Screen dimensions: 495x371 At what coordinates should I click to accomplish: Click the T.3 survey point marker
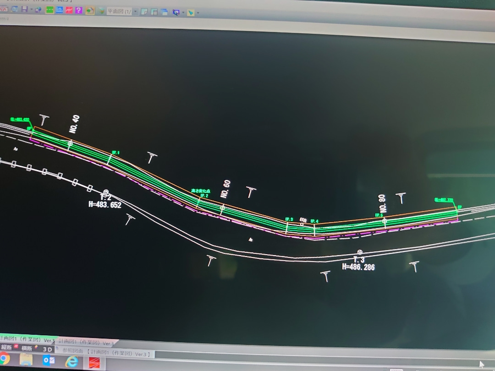click(360, 252)
